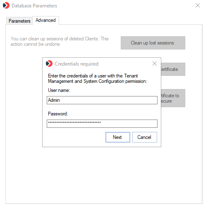208x209 pixels.
Task: Focus the User name field containing Admin
Action: tap(102, 100)
